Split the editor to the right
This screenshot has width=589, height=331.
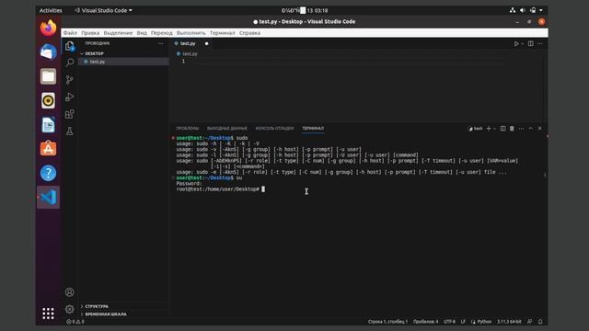coord(530,43)
